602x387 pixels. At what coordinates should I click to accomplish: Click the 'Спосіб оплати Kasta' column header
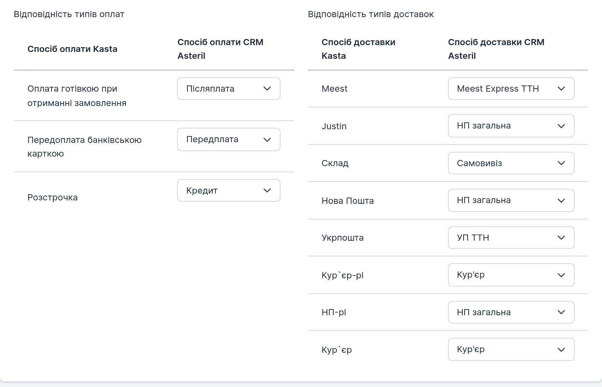click(x=73, y=49)
